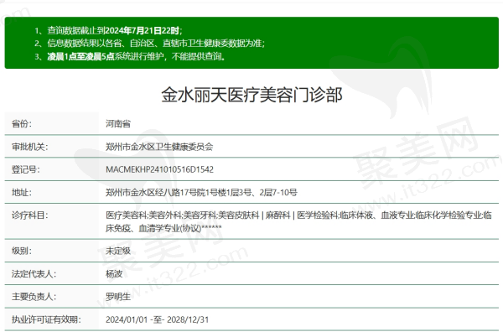Image resolution: width=503 pixels, height=332 pixels.
Task: Click the 登记号 label
Action: tap(26, 169)
